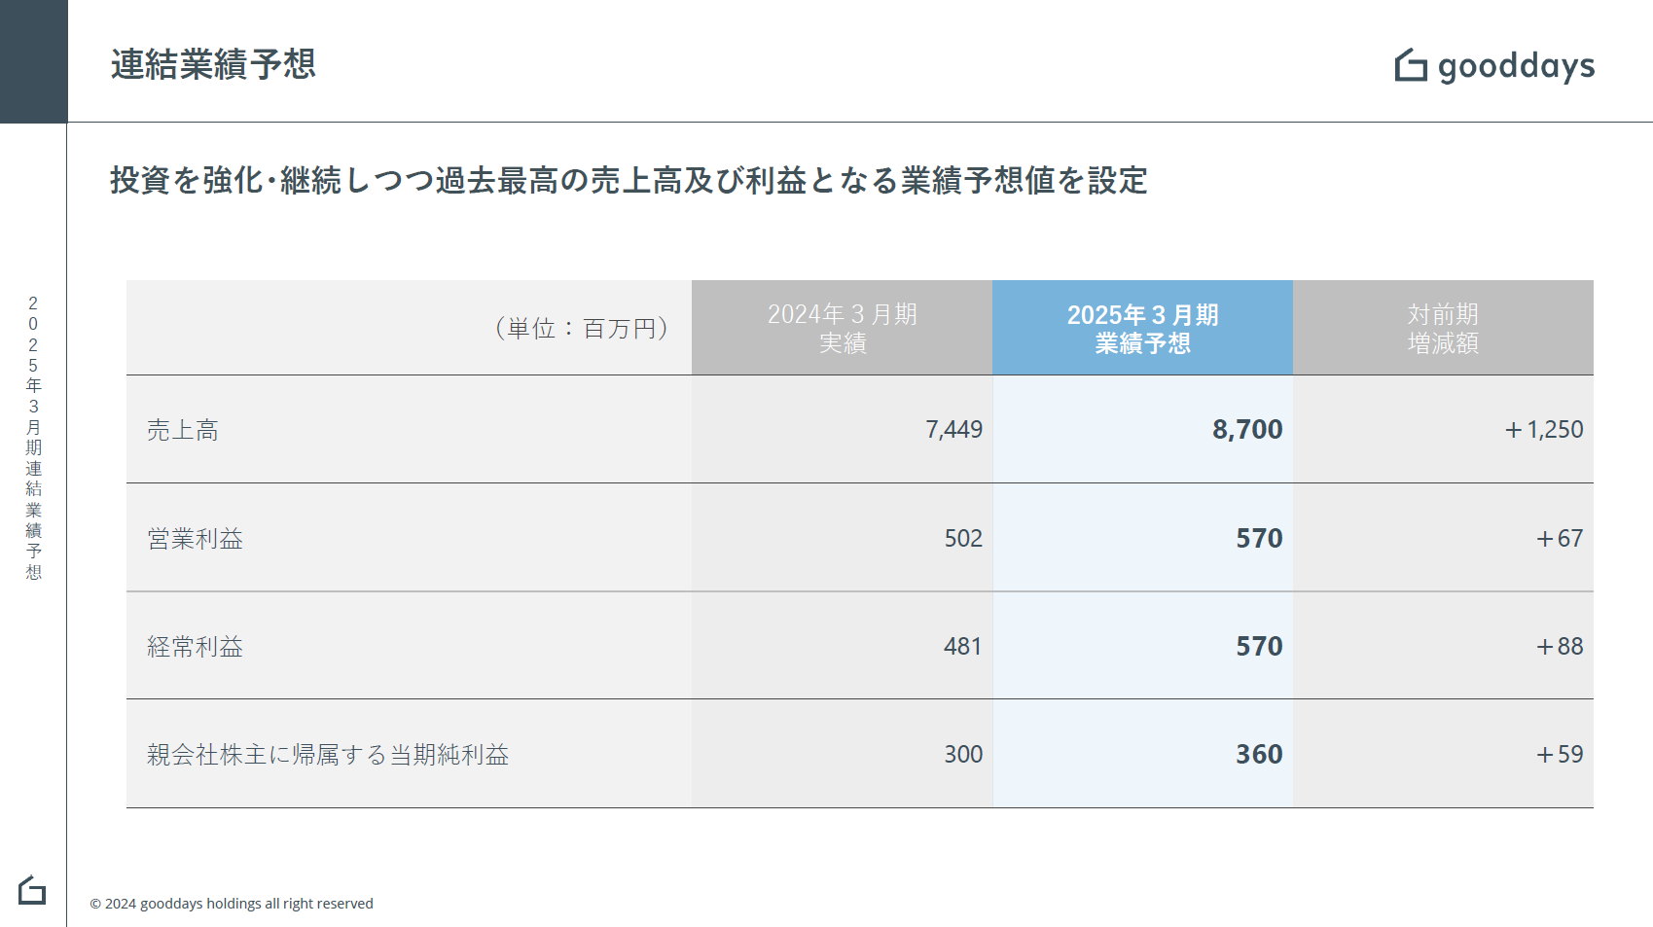Click the 7,449 actual sales value
1653x927 pixels.
(953, 430)
